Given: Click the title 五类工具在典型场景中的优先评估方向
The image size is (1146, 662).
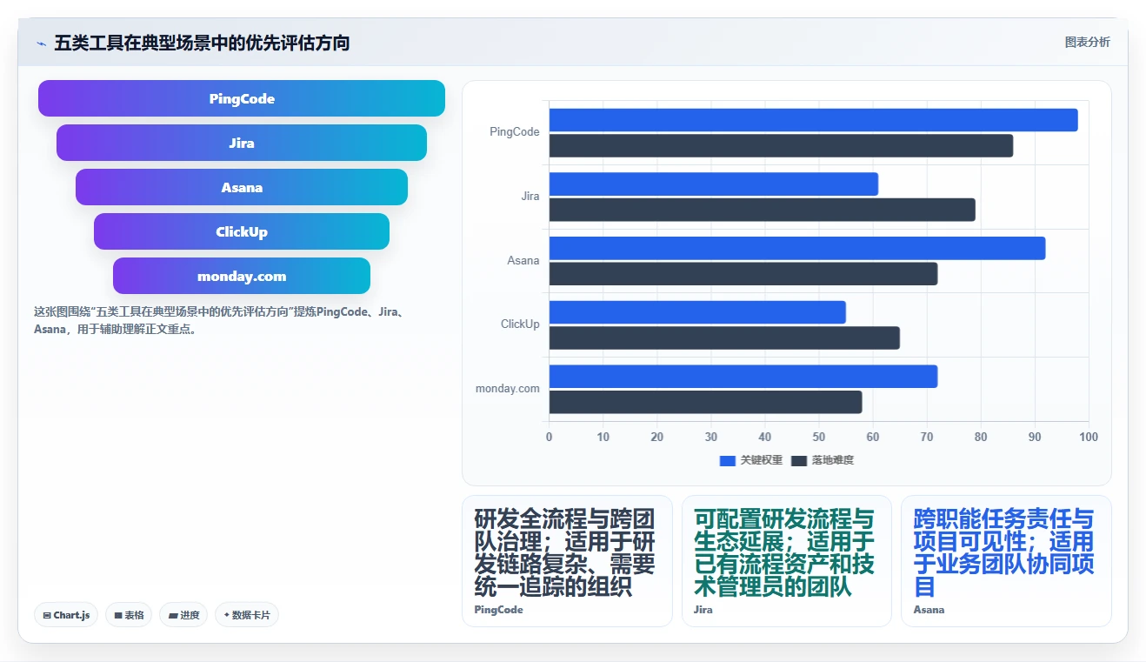Looking at the screenshot, I should click(x=202, y=43).
